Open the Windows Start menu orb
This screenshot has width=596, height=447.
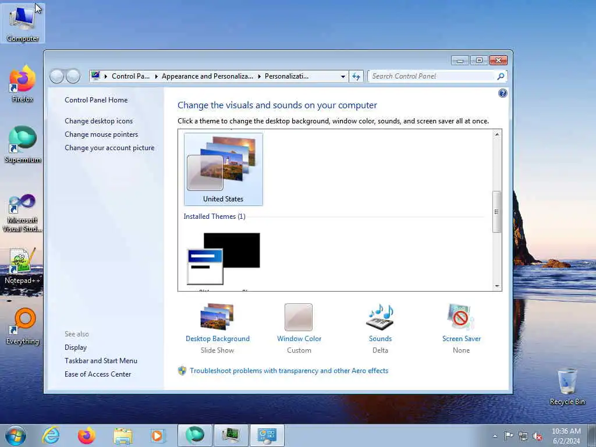pyautogui.click(x=16, y=435)
